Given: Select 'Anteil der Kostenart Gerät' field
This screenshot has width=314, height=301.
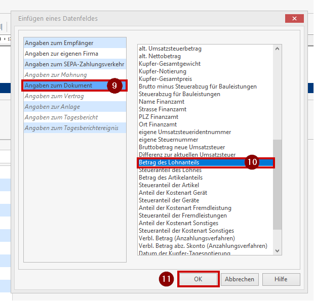Looking at the screenshot, I should tap(173, 193).
